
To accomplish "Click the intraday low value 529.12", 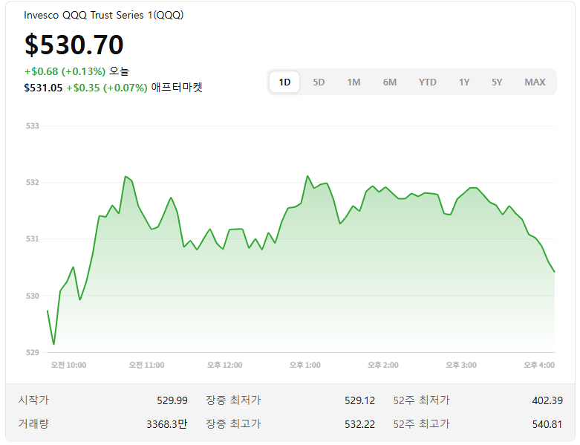I will (359, 400).
